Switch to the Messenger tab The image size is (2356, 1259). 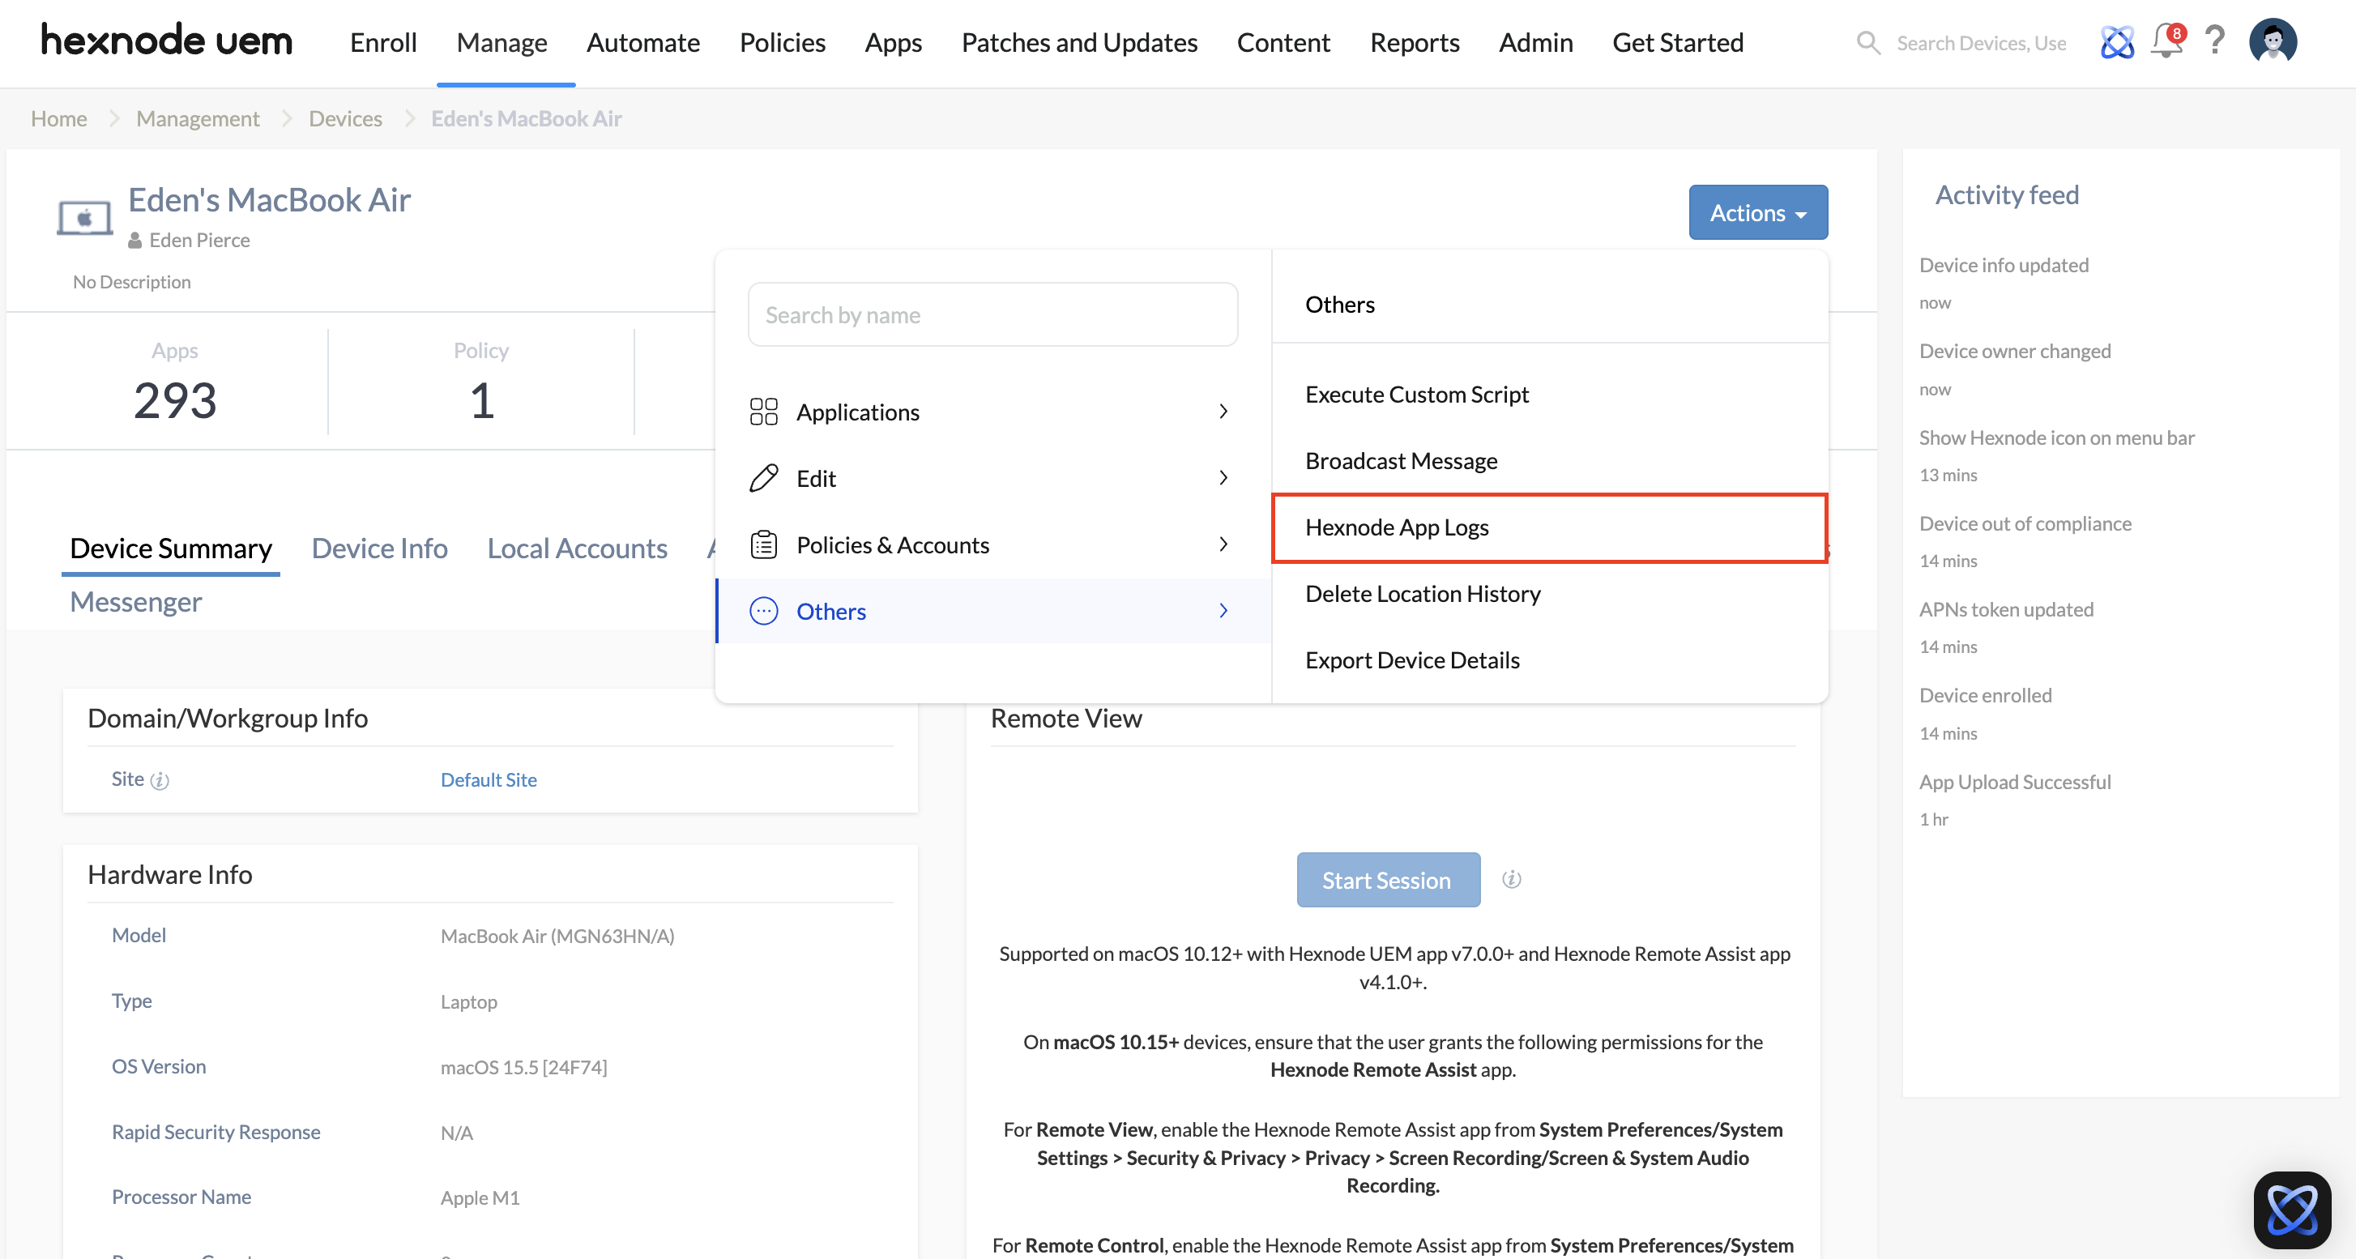[x=136, y=602]
